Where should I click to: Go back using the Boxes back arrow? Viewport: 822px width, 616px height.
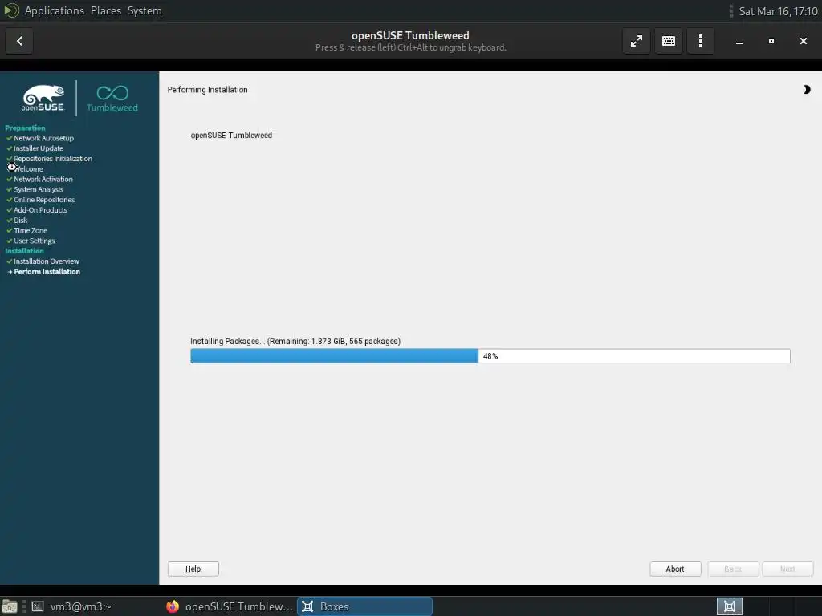point(19,41)
